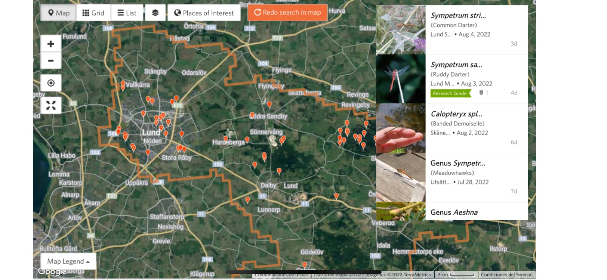Toggle fullscreen map with expand icon
The height and width of the screenshot is (280, 607).
[x=51, y=105]
